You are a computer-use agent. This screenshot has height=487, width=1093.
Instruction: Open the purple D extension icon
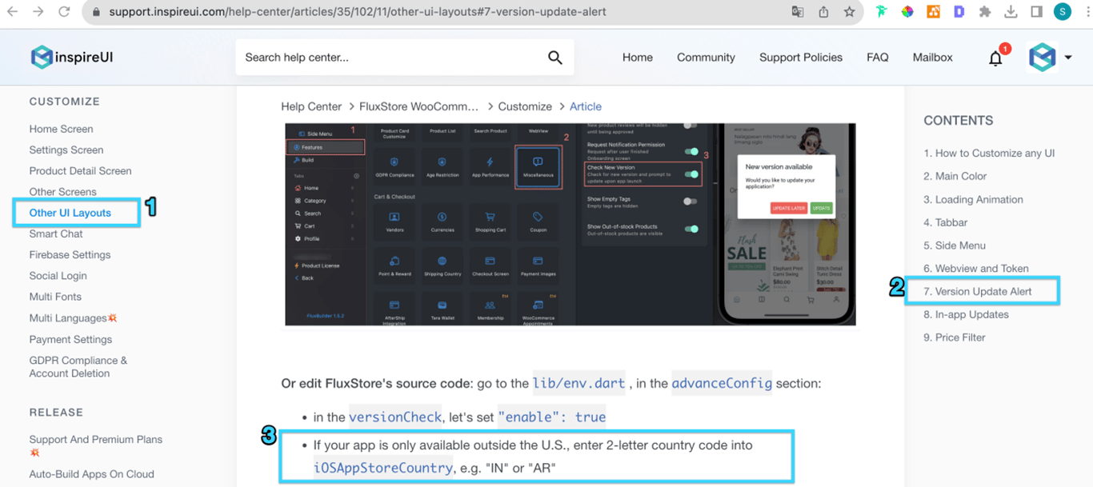pyautogui.click(x=959, y=12)
